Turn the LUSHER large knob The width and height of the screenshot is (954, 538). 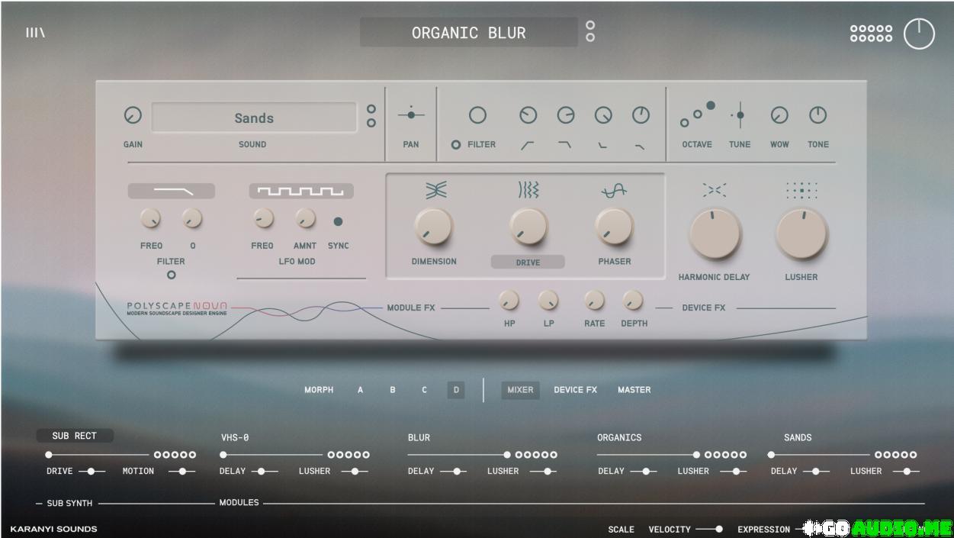[801, 234]
